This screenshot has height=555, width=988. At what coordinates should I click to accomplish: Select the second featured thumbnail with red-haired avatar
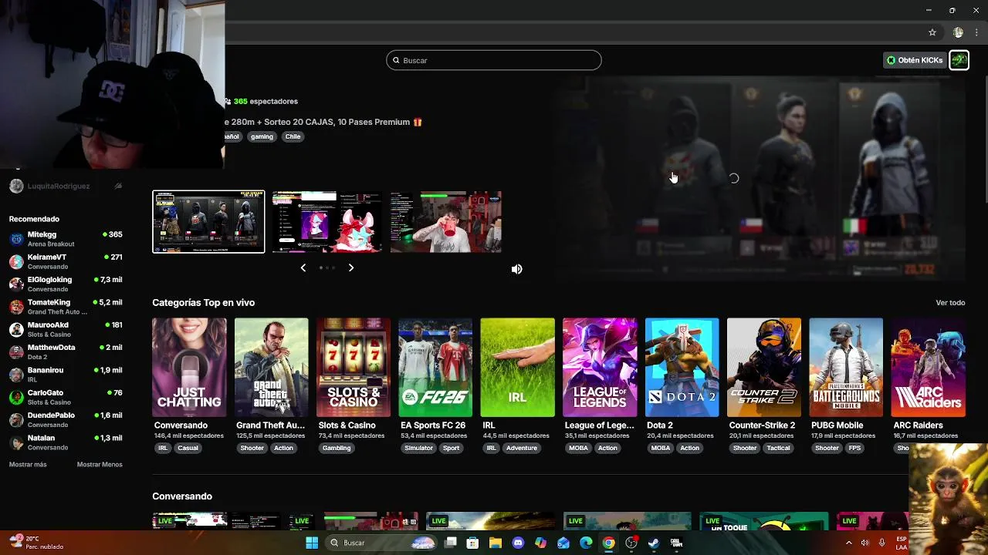click(x=327, y=222)
